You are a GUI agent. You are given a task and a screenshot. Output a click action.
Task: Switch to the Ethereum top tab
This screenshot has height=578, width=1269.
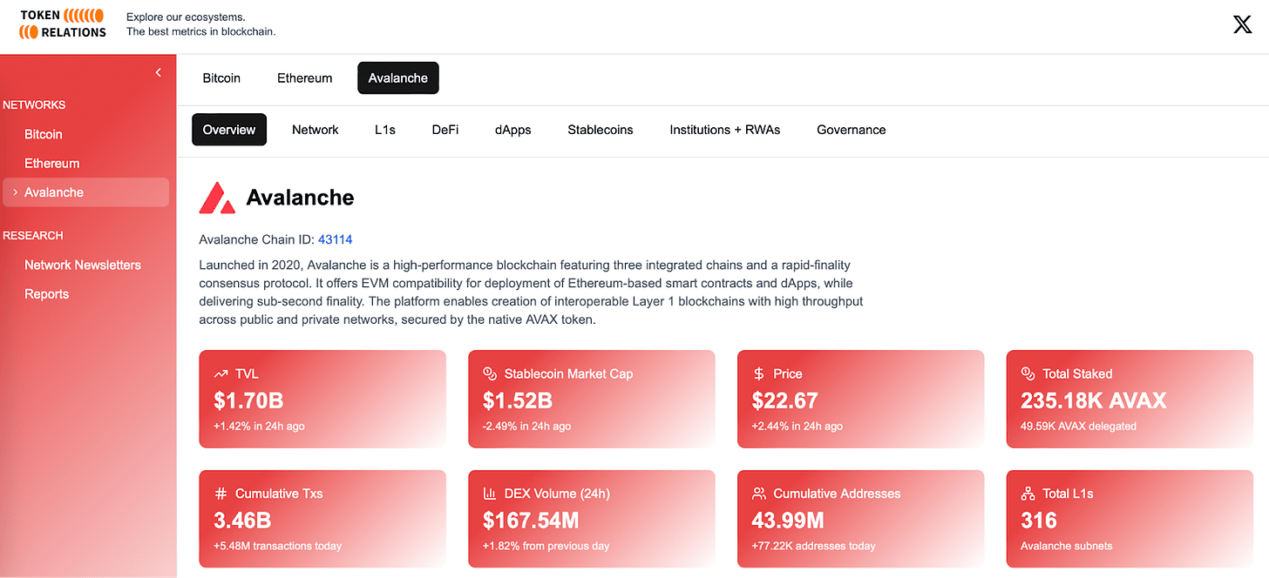pyautogui.click(x=305, y=78)
